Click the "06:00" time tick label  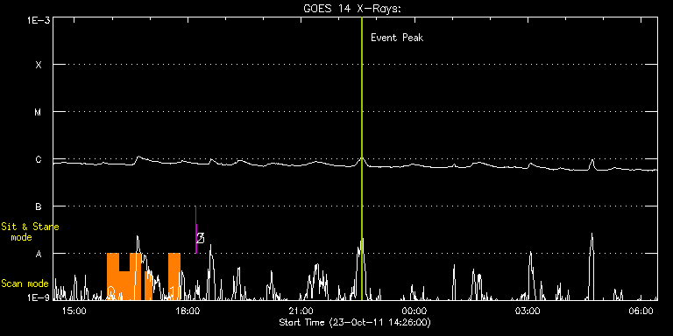pyautogui.click(x=641, y=312)
